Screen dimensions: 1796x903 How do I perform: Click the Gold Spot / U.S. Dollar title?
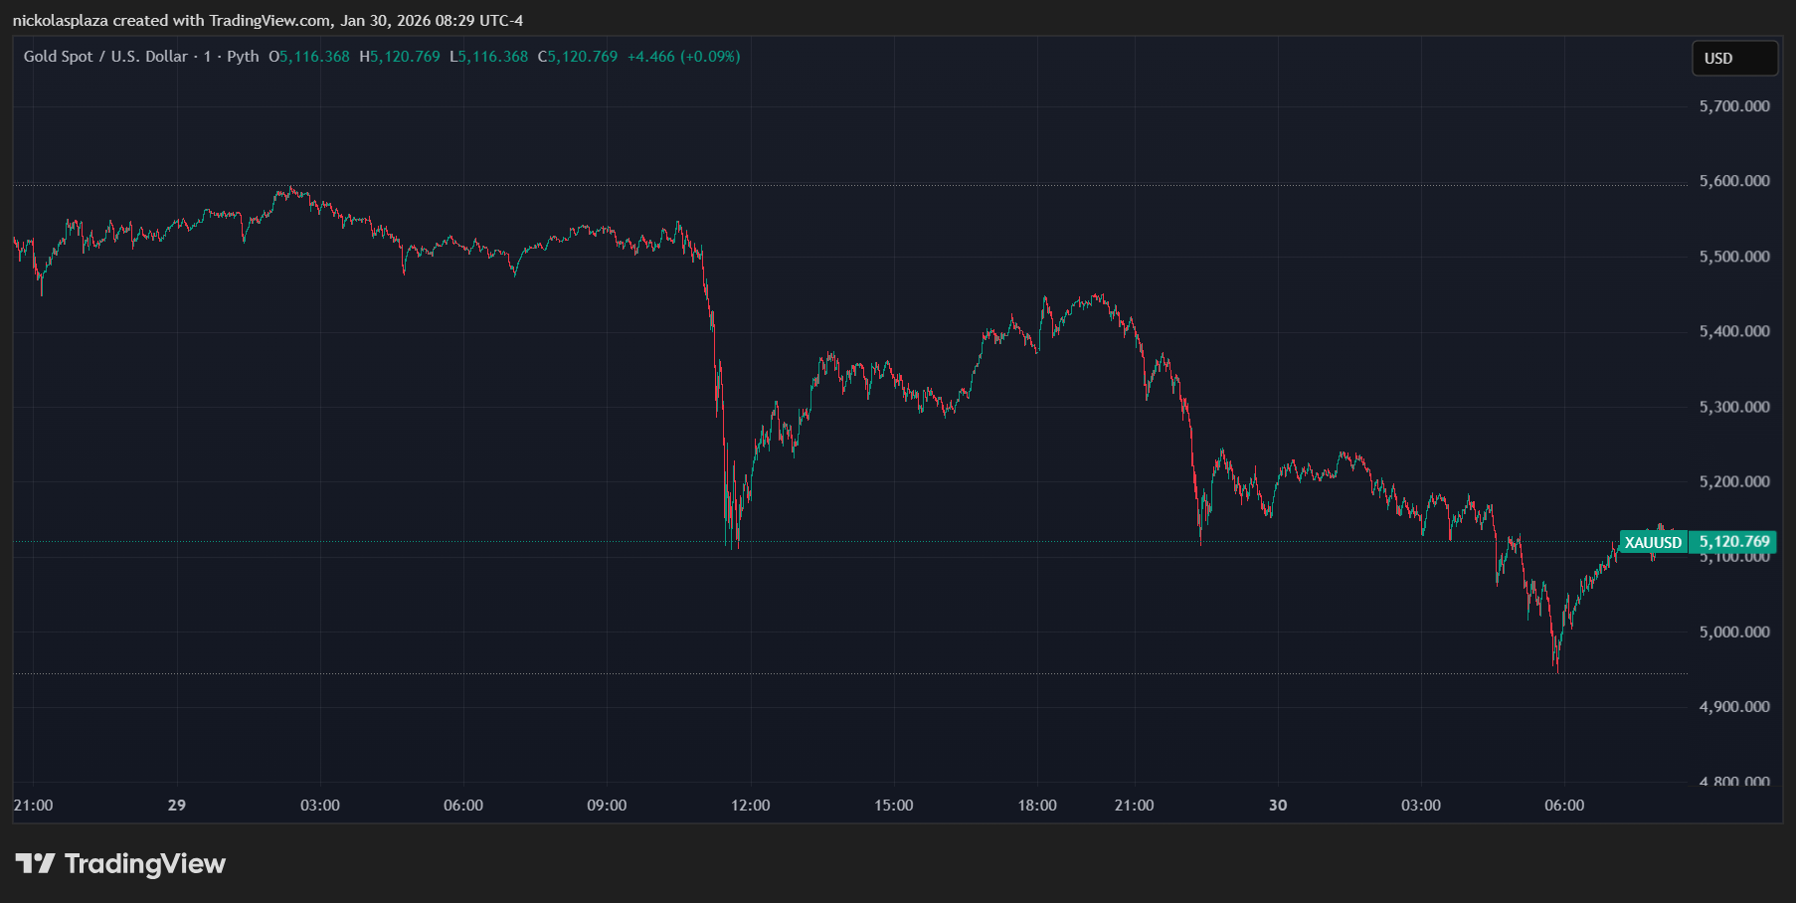click(x=105, y=57)
